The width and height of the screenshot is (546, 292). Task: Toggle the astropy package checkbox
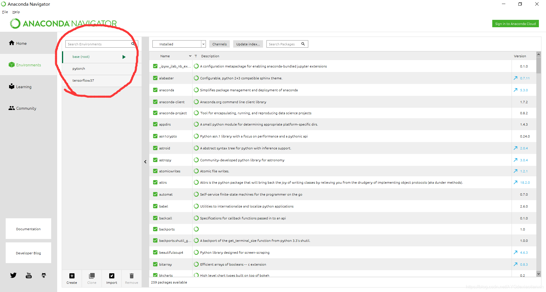[155, 160]
